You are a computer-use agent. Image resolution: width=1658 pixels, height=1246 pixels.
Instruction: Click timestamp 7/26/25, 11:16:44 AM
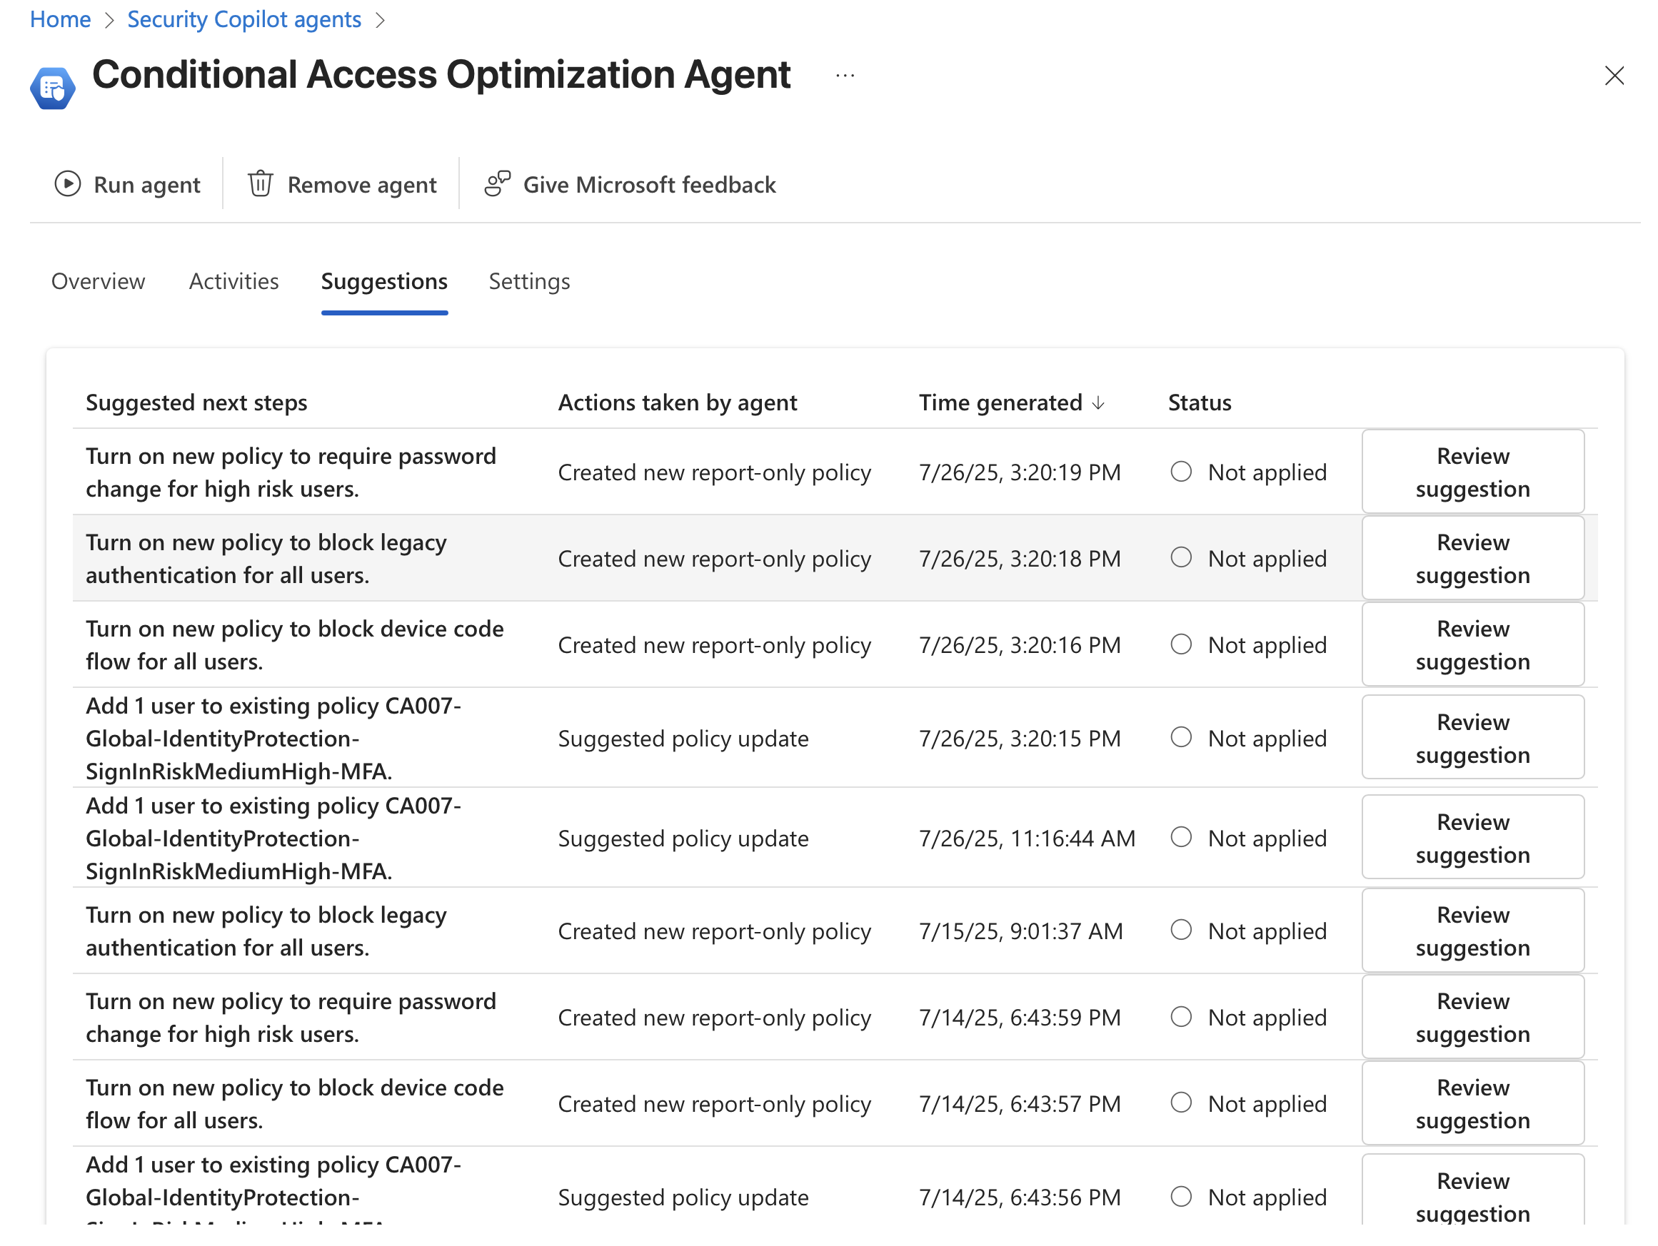tap(1028, 839)
